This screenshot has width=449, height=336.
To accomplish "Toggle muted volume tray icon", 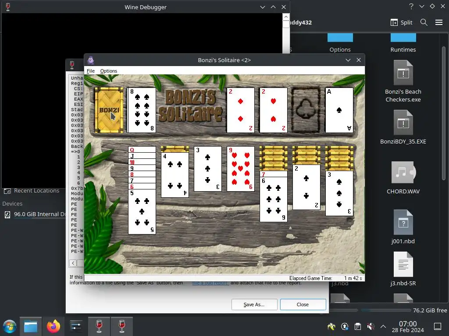I will point(371,326).
